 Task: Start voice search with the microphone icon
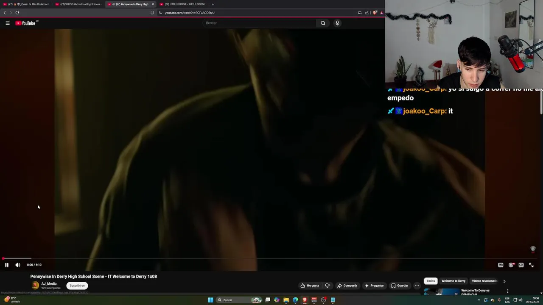click(x=337, y=23)
